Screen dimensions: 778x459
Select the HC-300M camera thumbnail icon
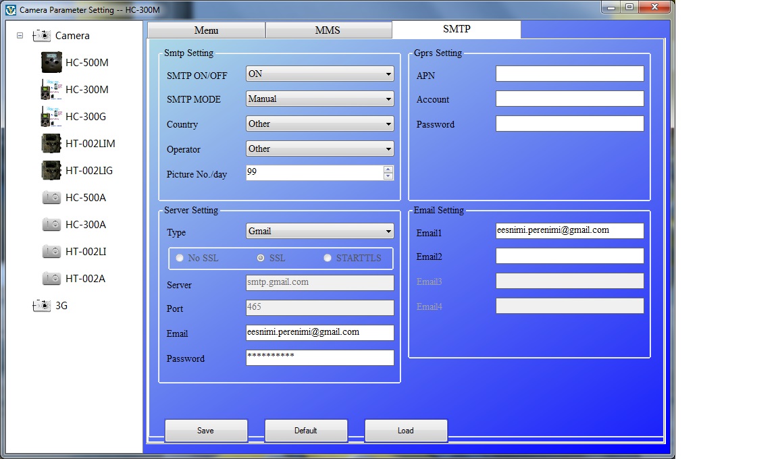(x=51, y=90)
